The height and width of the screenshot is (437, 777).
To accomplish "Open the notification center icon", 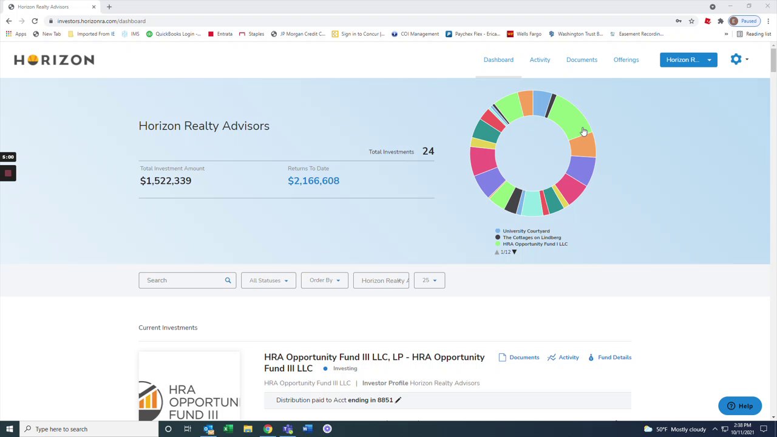I will coord(764,429).
